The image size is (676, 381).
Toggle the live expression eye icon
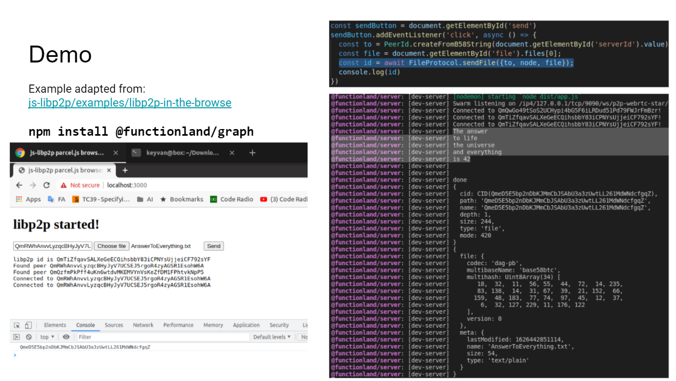click(x=66, y=337)
